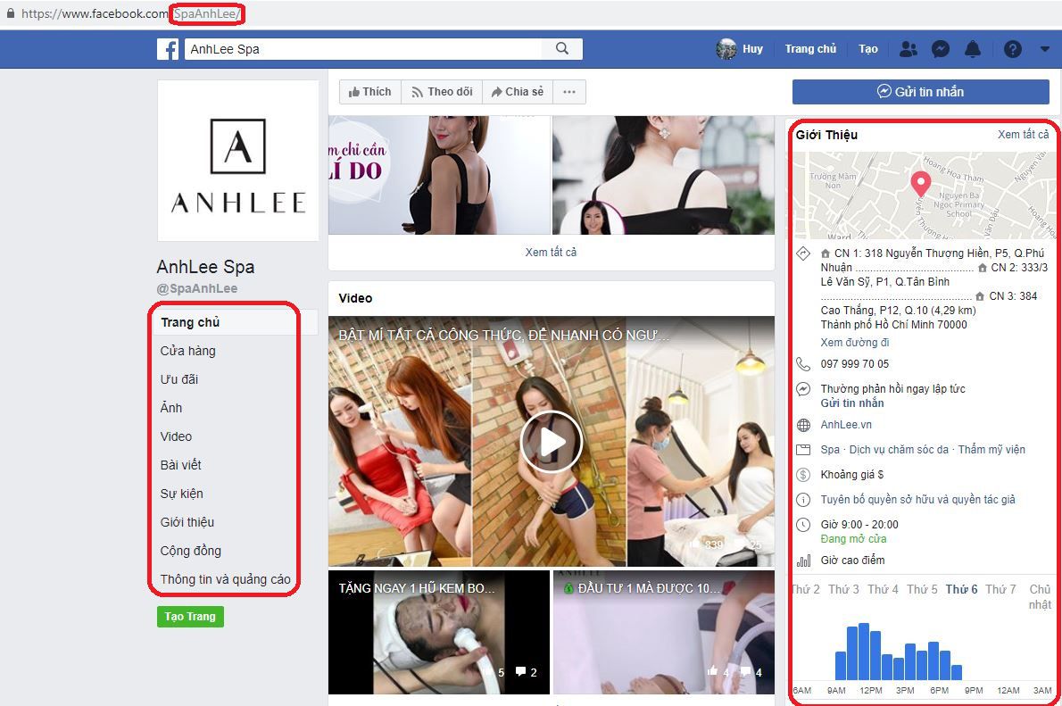Click Xem tất cả under the photos
Image resolution: width=1062 pixels, height=706 pixels.
click(551, 252)
